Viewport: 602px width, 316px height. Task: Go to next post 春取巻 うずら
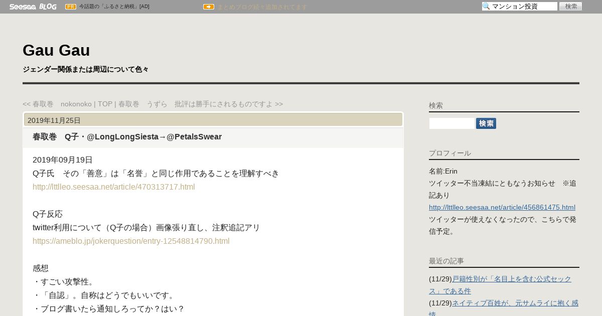click(201, 104)
